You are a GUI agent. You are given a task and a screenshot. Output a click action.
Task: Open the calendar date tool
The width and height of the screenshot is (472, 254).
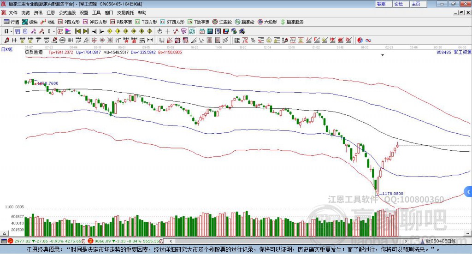click(x=202, y=31)
